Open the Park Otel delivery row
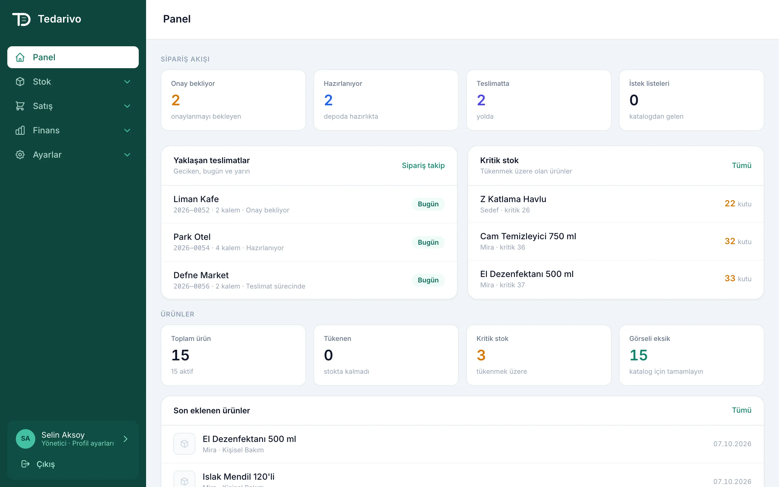The image size is (779, 487). point(309,242)
